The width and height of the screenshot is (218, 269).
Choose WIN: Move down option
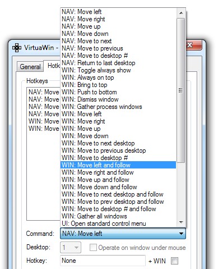tap(118, 136)
